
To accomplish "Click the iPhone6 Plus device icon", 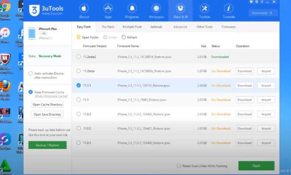I will pyautogui.click(x=32, y=34).
